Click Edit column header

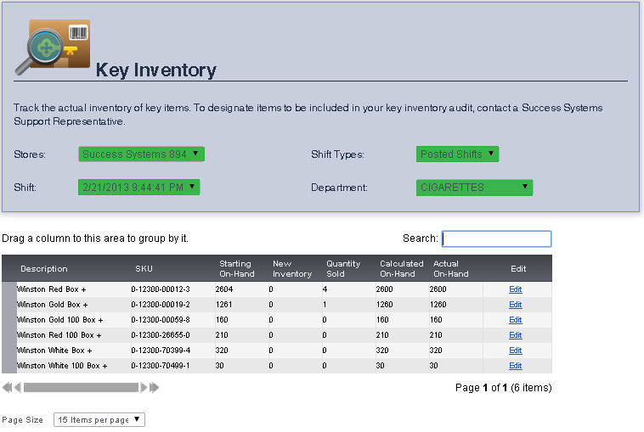pos(518,269)
